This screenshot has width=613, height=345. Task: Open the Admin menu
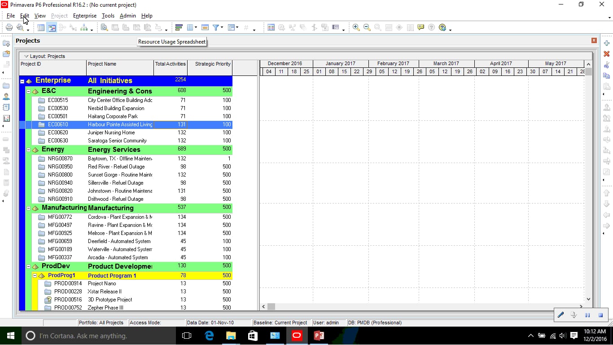pyautogui.click(x=127, y=16)
